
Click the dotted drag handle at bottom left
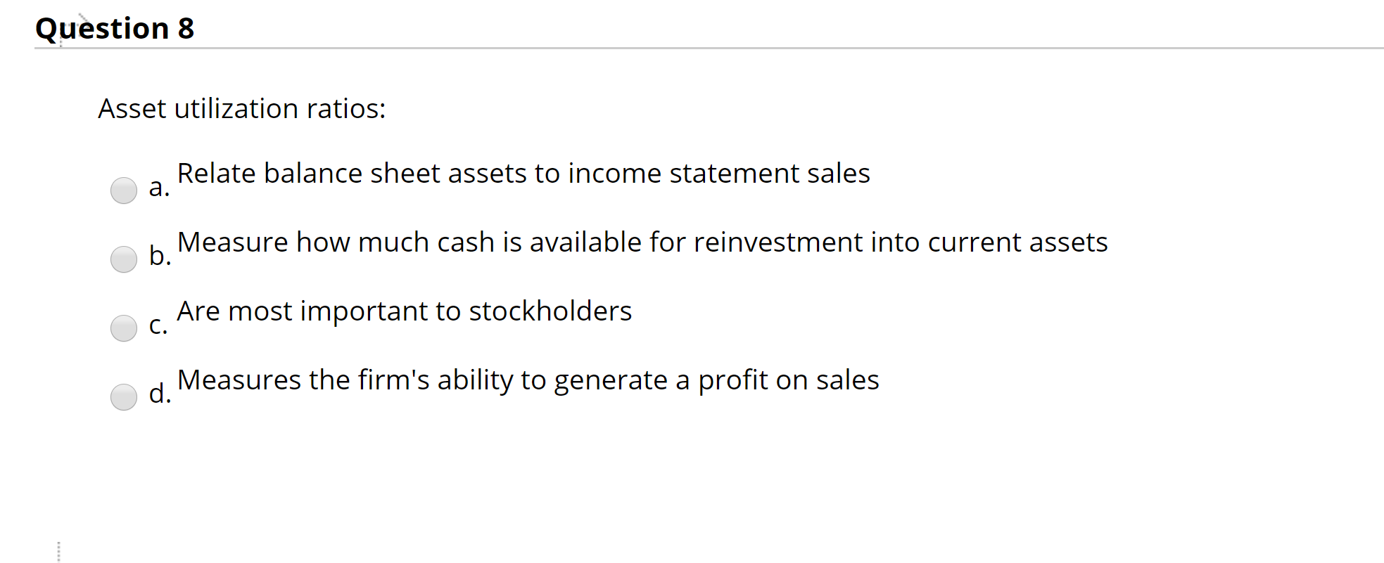(x=60, y=548)
